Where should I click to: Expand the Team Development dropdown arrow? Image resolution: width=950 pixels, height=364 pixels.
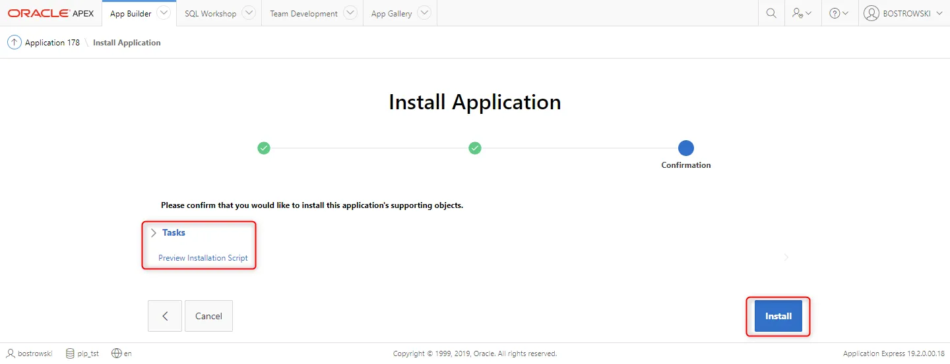coord(350,13)
